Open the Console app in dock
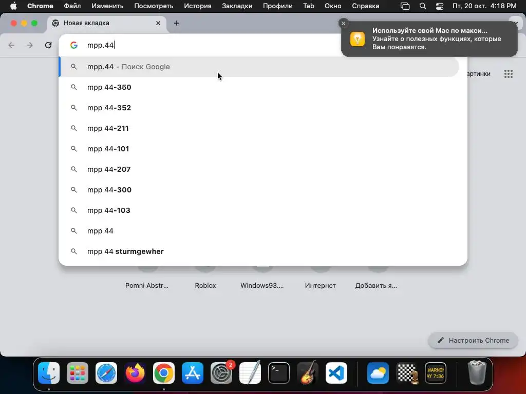 pyautogui.click(x=436, y=373)
